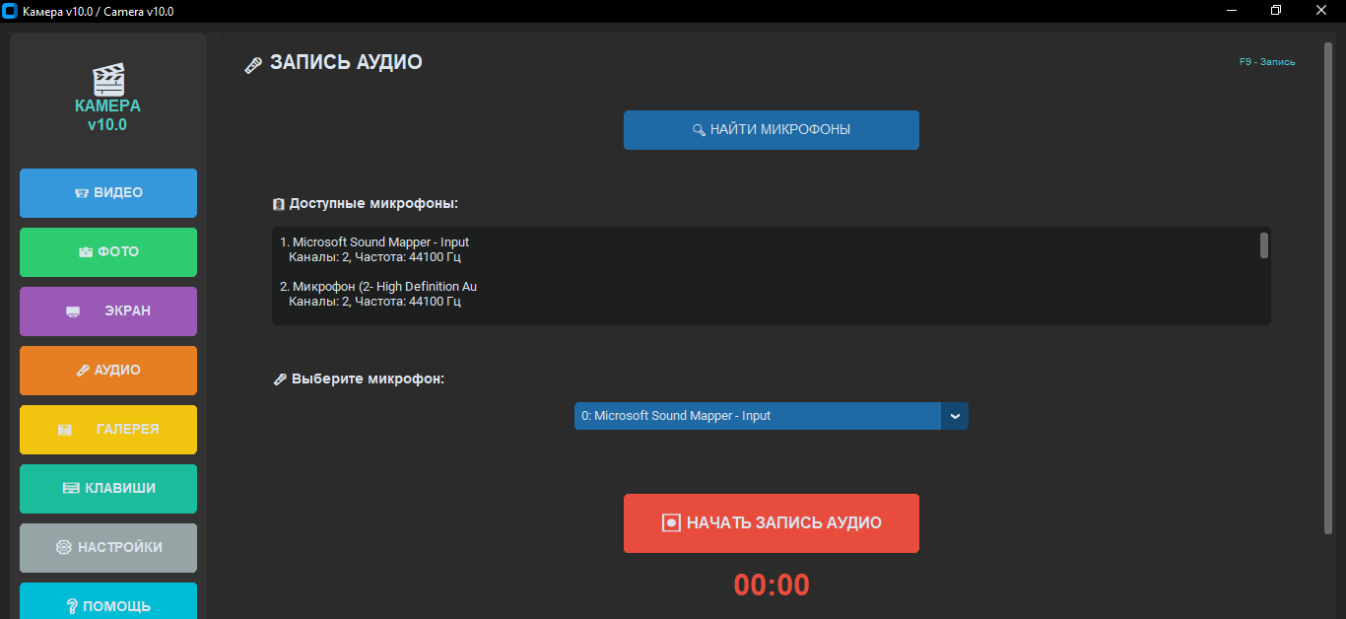Viewport: 1346px width, 619px height.
Task: Open the ПОМОЩЬ help section
Action: [x=108, y=603]
